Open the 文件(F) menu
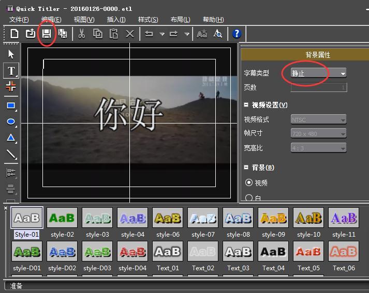 pyautogui.click(x=19, y=20)
